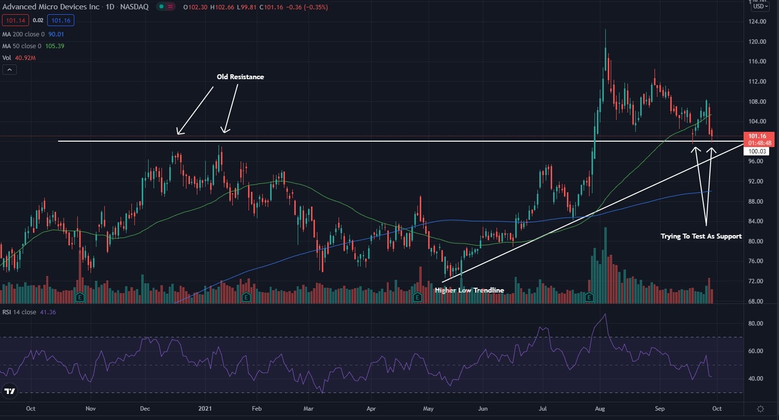Click the Nov label on time axis
This screenshot has width=779, height=420.
pos(91,409)
